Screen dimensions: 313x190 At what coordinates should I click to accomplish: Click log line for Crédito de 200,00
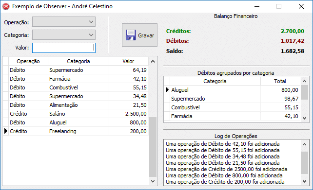(x=225, y=182)
